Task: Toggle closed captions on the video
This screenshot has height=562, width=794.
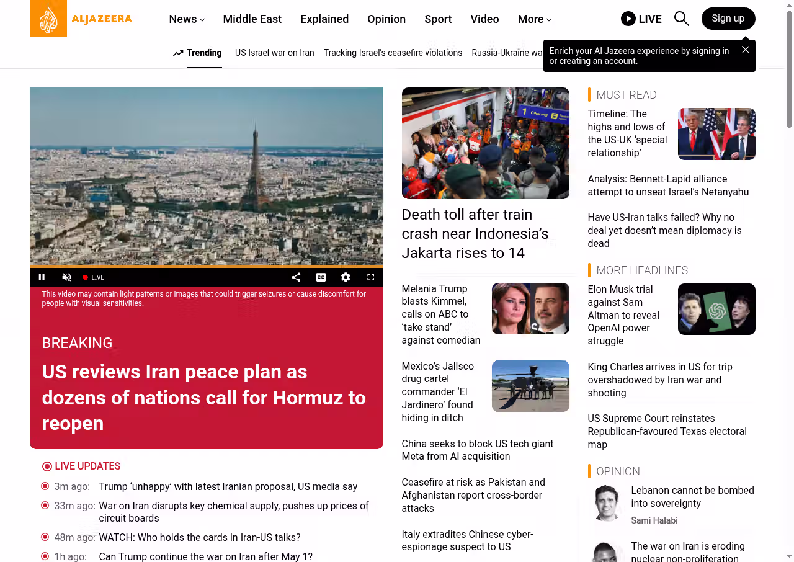Action: 321,277
